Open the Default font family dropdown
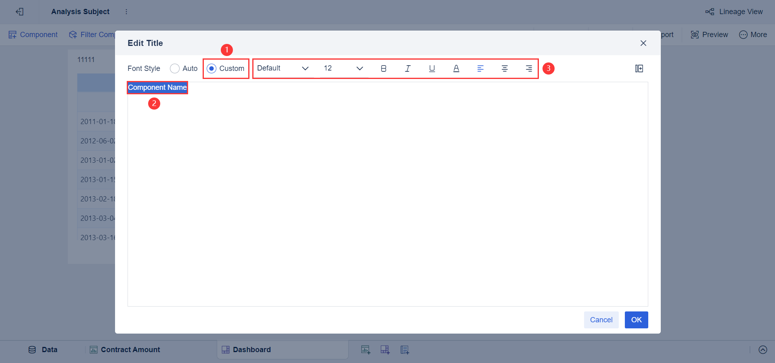Screen dimensions: 775x363 [283, 68]
